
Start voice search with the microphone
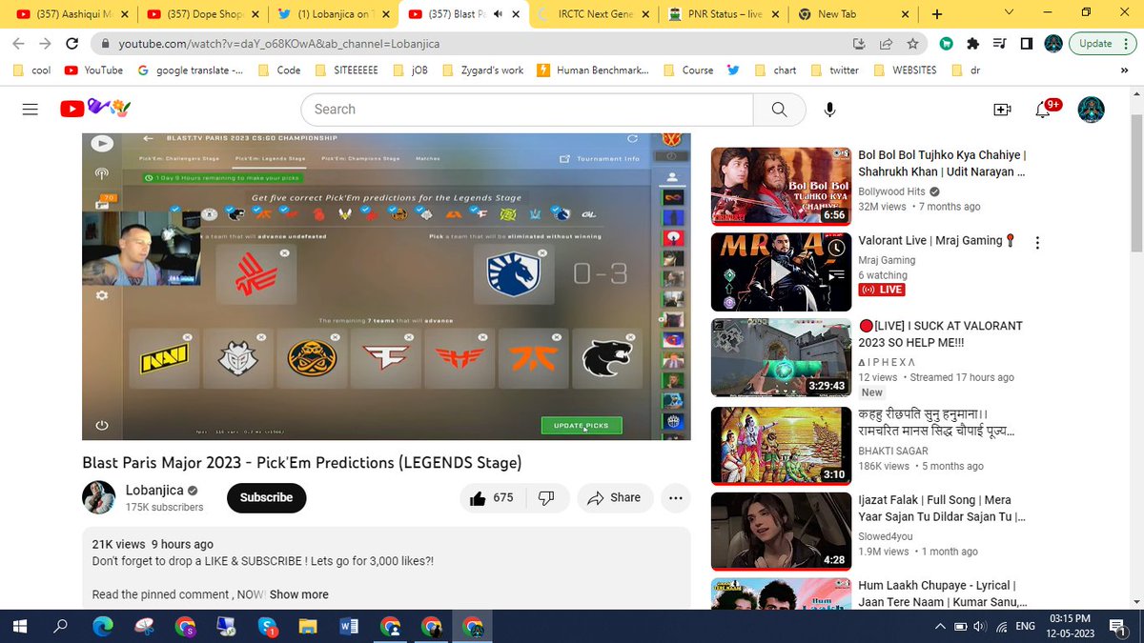pyautogui.click(x=830, y=110)
